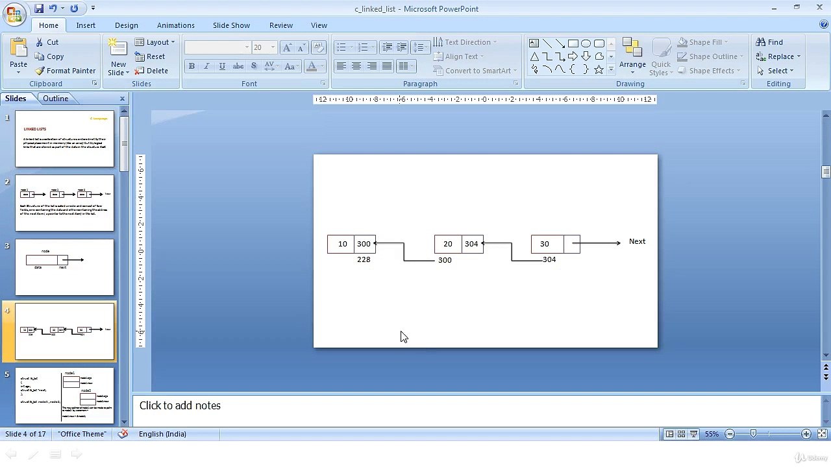This screenshot has height=467, width=831.
Task: Toggle Underline formatting button
Action: (222, 66)
